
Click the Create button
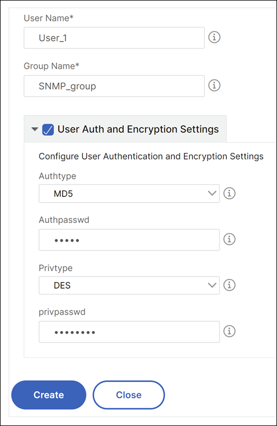tap(49, 395)
